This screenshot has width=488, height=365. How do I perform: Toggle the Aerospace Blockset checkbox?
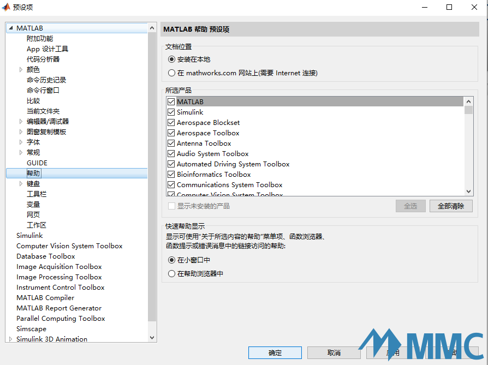pos(171,123)
